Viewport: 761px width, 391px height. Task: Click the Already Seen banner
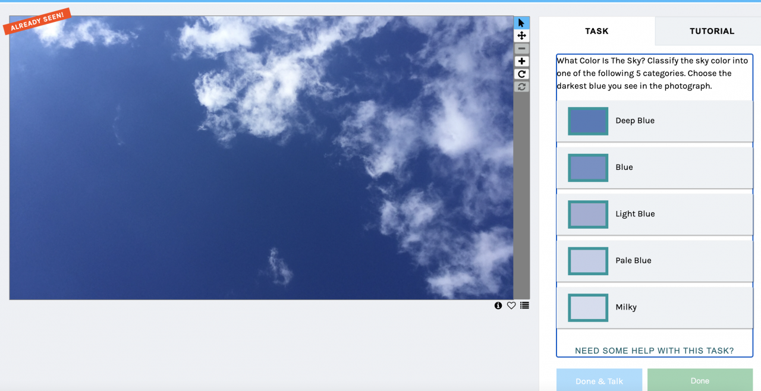coord(37,21)
